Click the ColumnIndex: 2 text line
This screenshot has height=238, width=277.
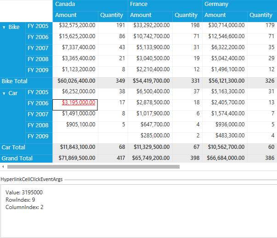[24, 207]
